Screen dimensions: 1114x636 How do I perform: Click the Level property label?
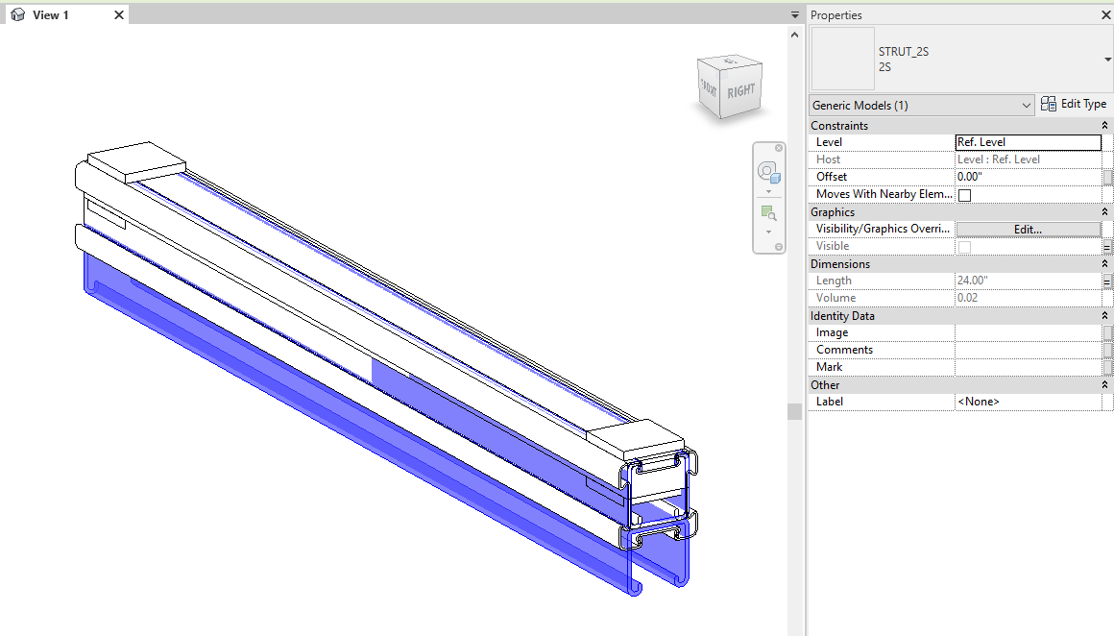click(x=829, y=142)
